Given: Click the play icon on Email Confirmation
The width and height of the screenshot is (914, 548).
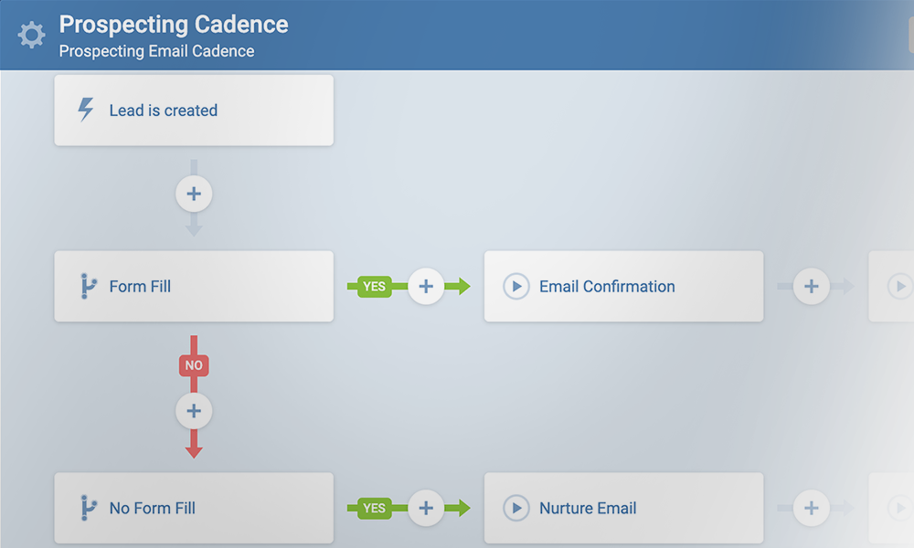Looking at the screenshot, I should tap(516, 286).
